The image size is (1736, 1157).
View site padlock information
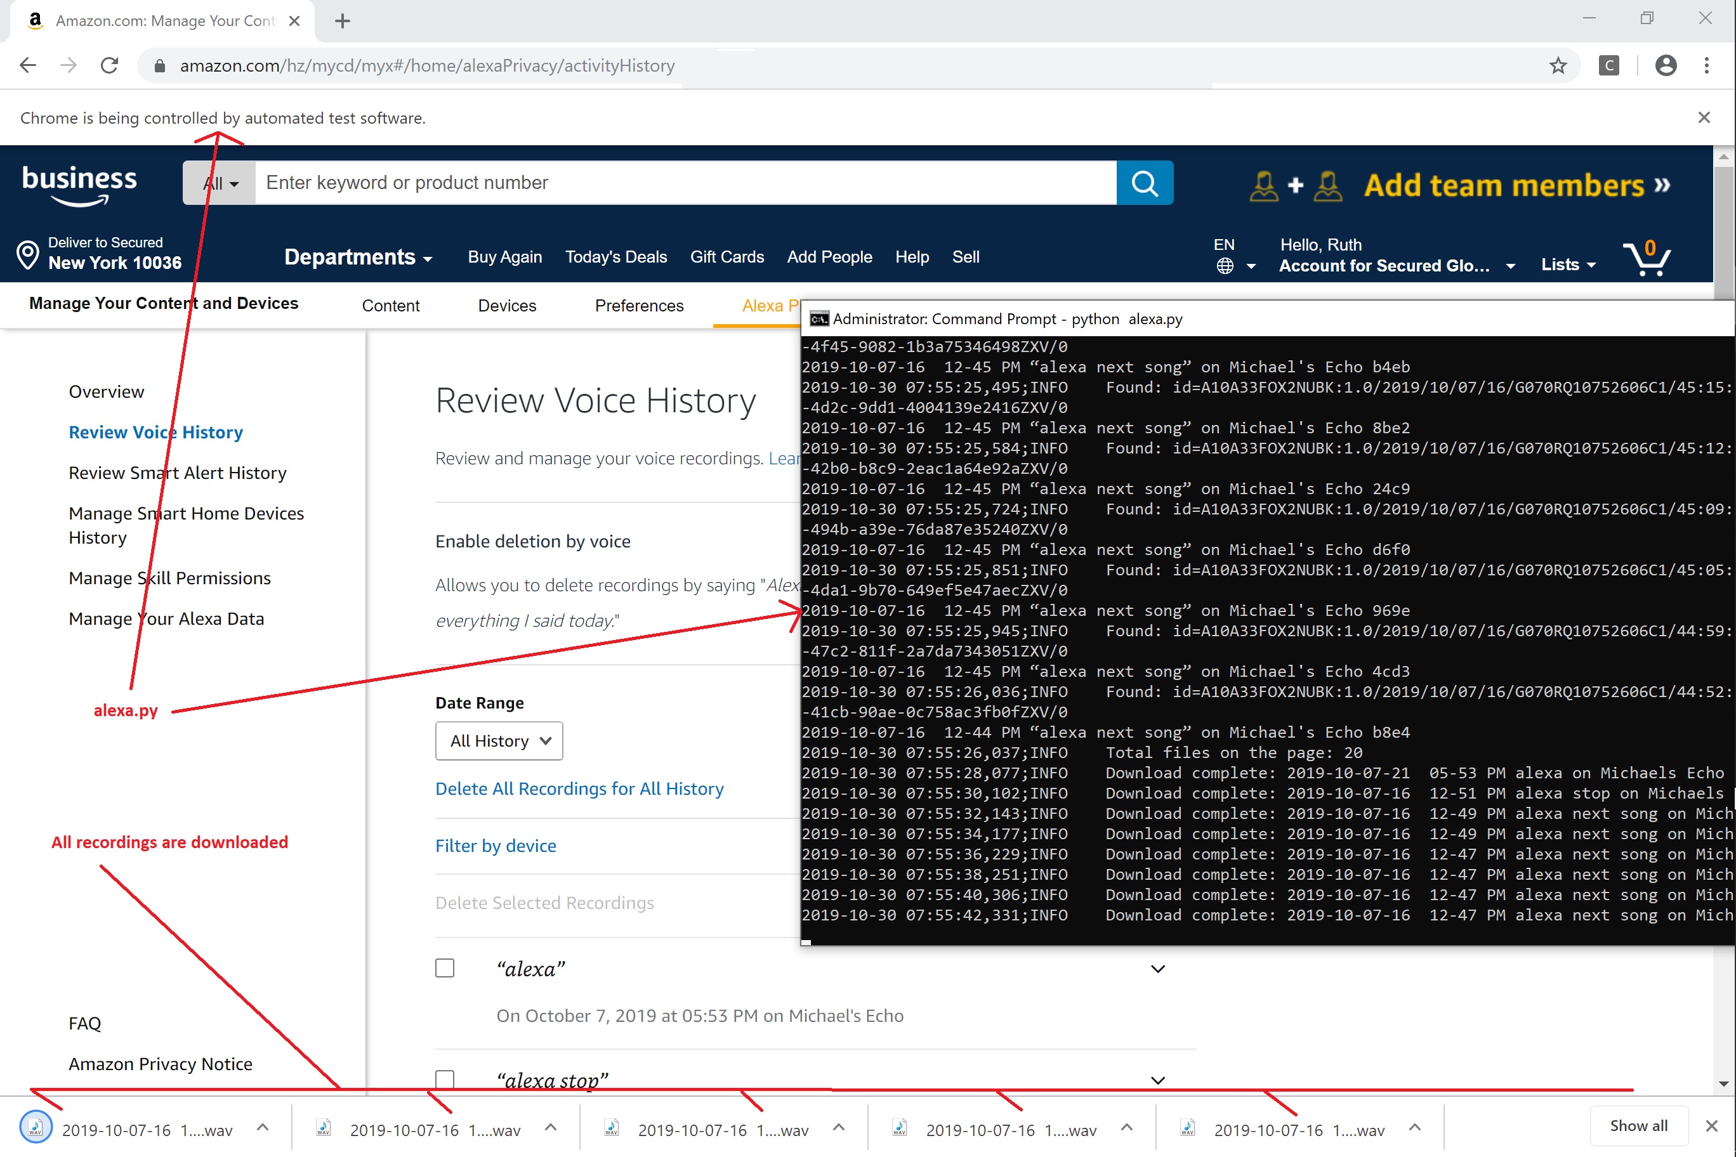tap(159, 67)
